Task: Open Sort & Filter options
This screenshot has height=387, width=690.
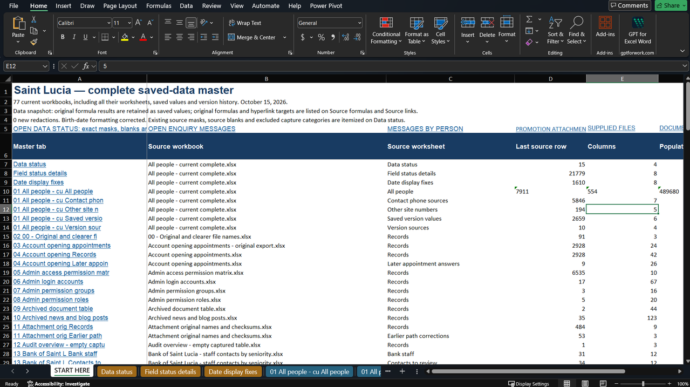Action: (x=555, y=31)
